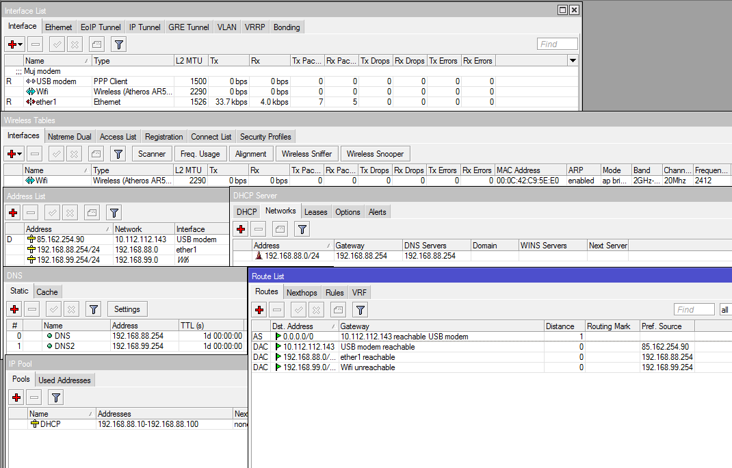Click the add icon in IP Pool
Image resolution: width=732 pixels, height=468 pixels.
point(16,398)
